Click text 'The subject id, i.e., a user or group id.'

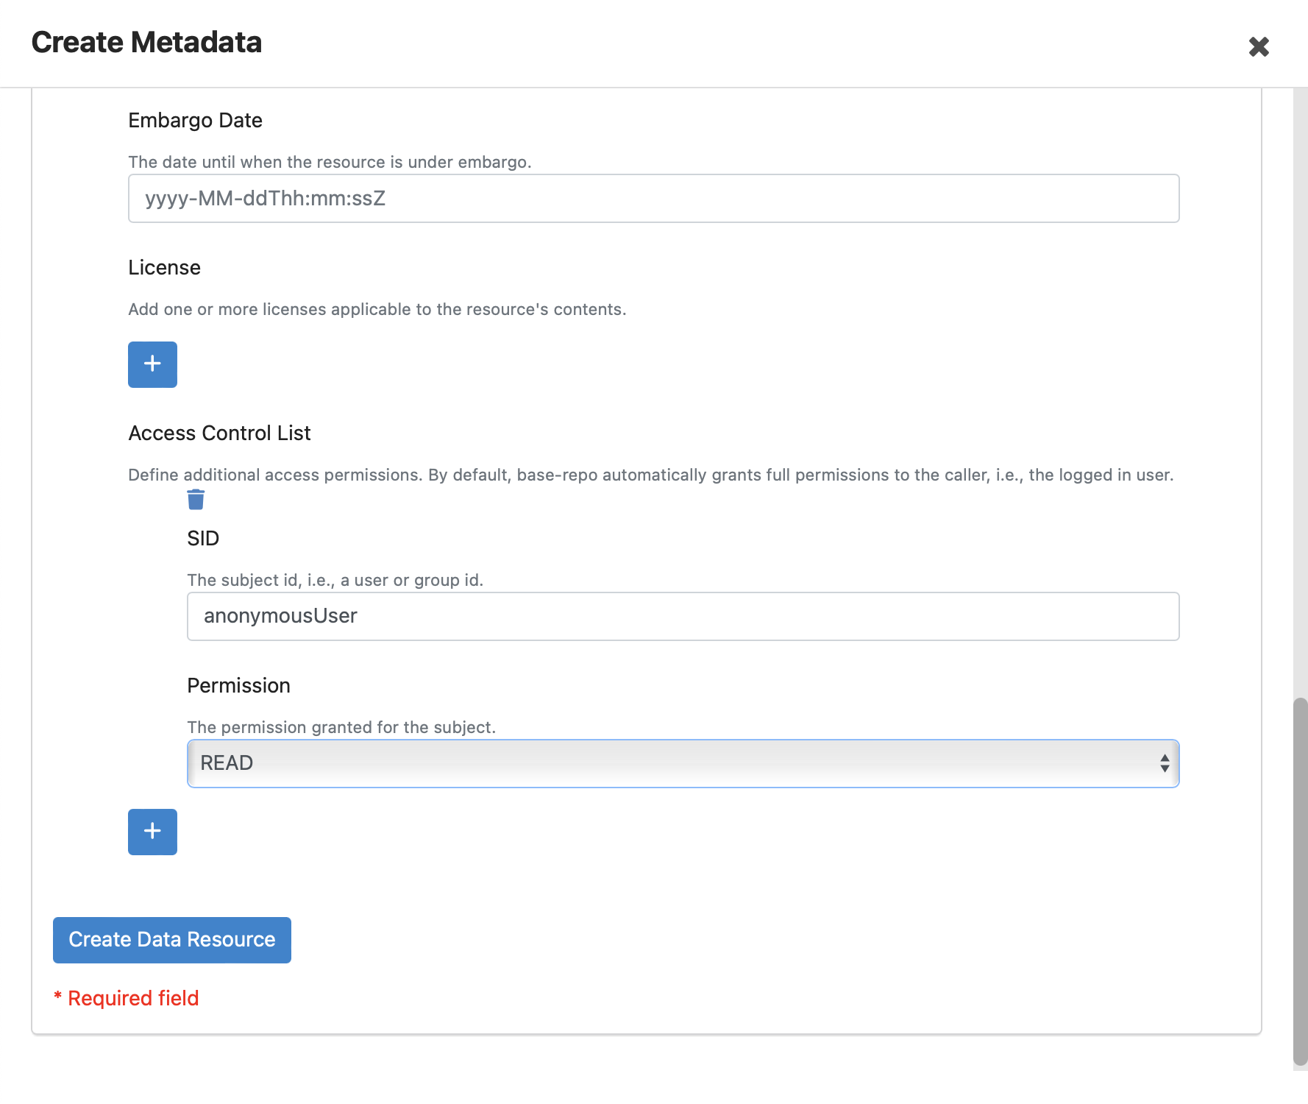click(335, 580)
